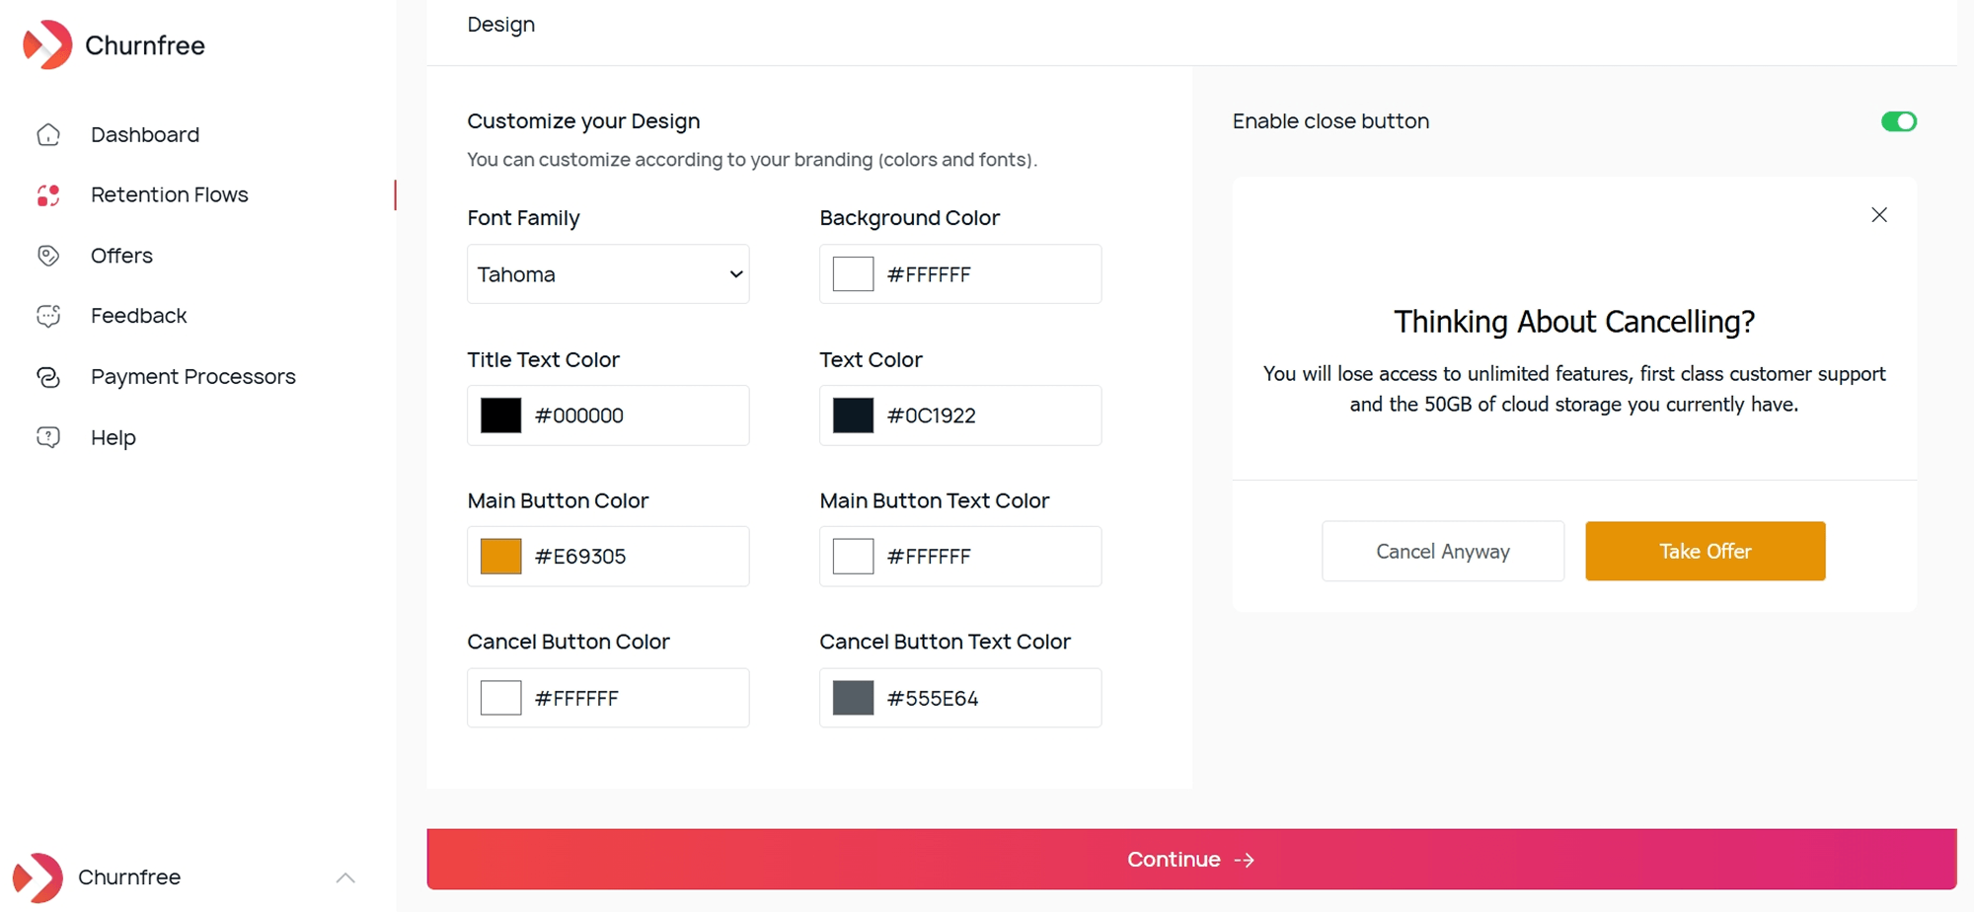The width and height of the screenshot is (1974, 912).
Task: Navigate to Retention Flows
Action: click(169, 195)
